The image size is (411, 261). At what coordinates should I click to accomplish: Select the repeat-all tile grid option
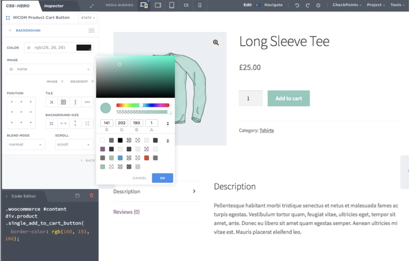coord(63,102)
